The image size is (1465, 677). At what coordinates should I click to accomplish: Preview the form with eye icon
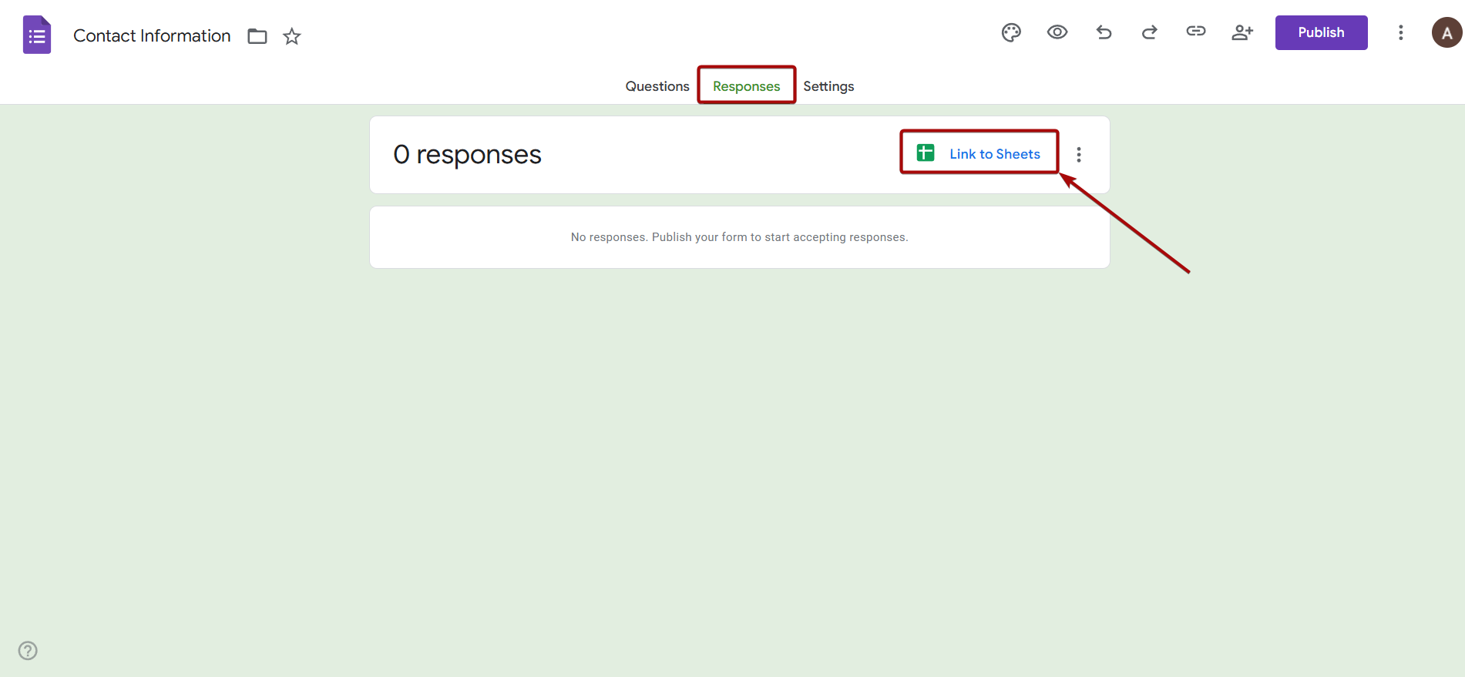pos(1057,32)
